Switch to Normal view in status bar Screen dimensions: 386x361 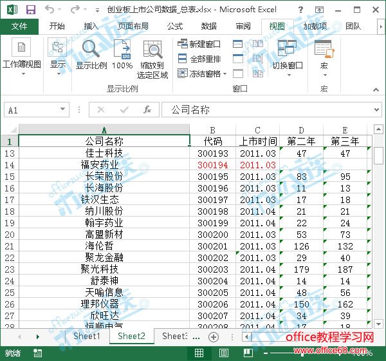click(199, 353)
